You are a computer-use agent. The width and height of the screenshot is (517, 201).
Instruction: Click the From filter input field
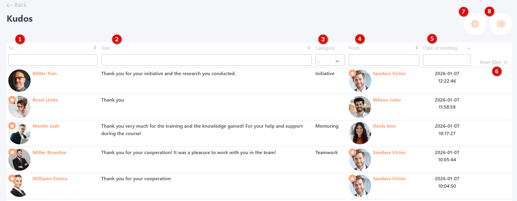[384, 60]
